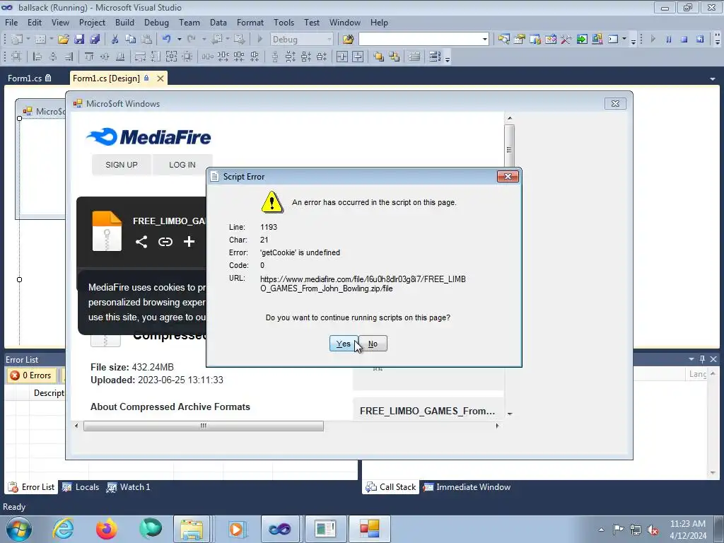Click the find text input field
724x543 pixels.
pos(420,40)
